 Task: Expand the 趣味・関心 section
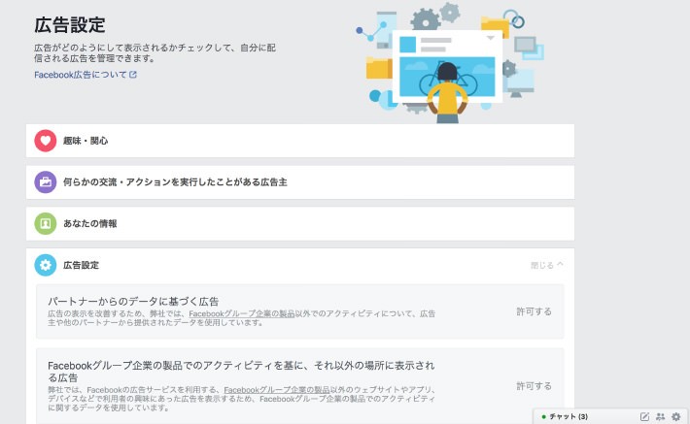(300, 141)
